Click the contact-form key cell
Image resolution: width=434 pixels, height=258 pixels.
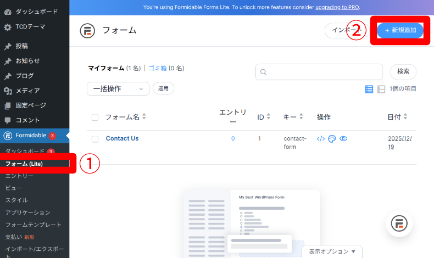[x=295, y=143]
